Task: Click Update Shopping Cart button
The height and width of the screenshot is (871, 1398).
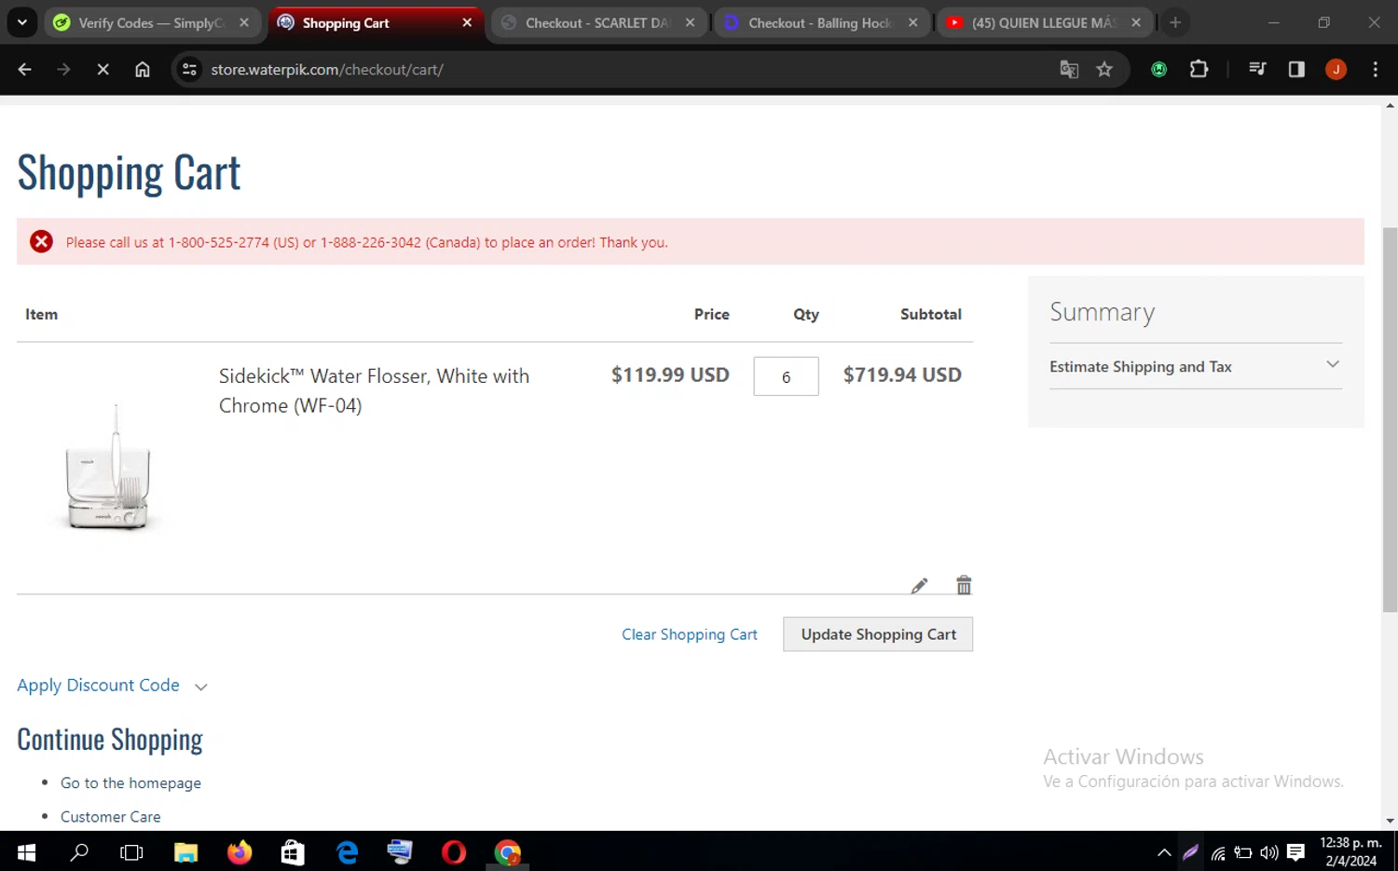Action: point(878,634)
